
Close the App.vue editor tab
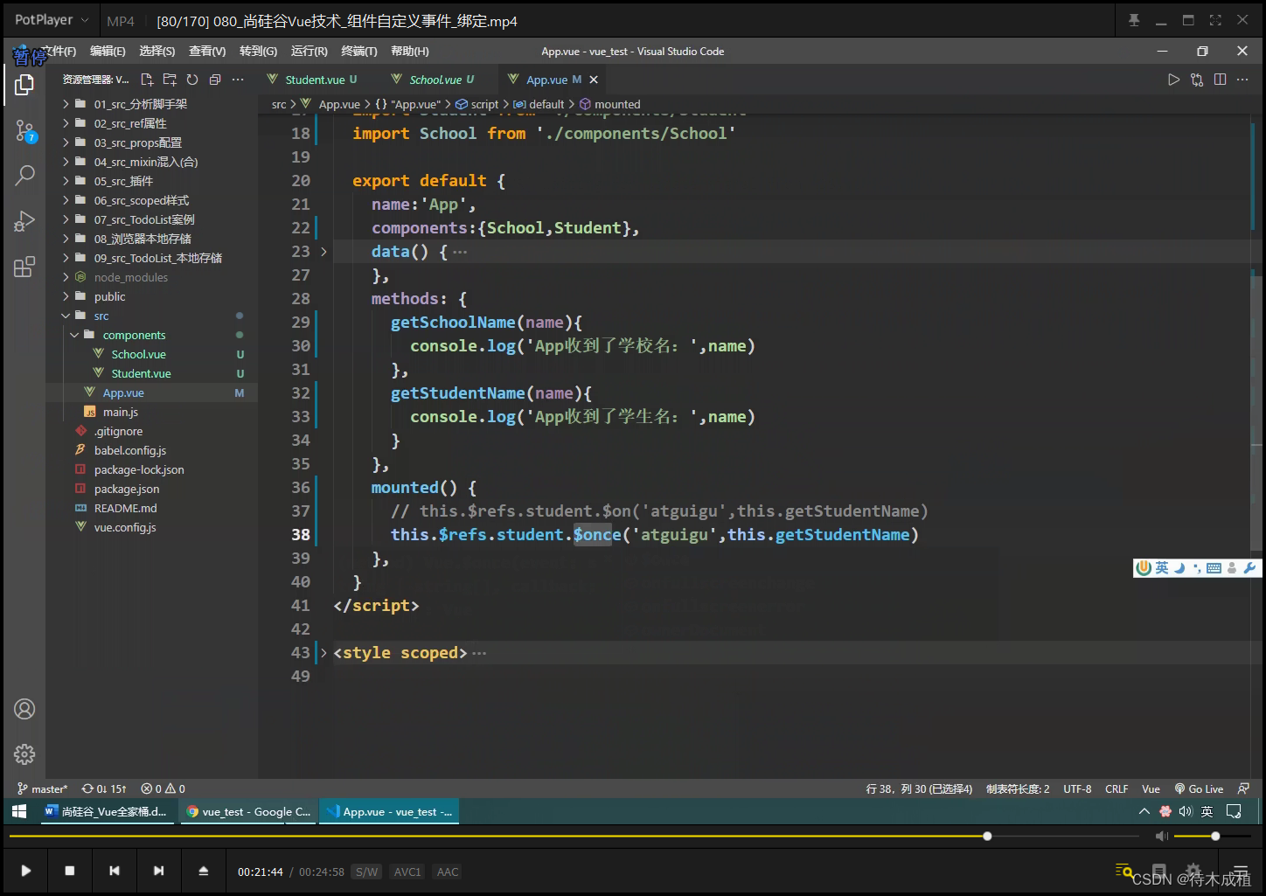tap(594, 80)
